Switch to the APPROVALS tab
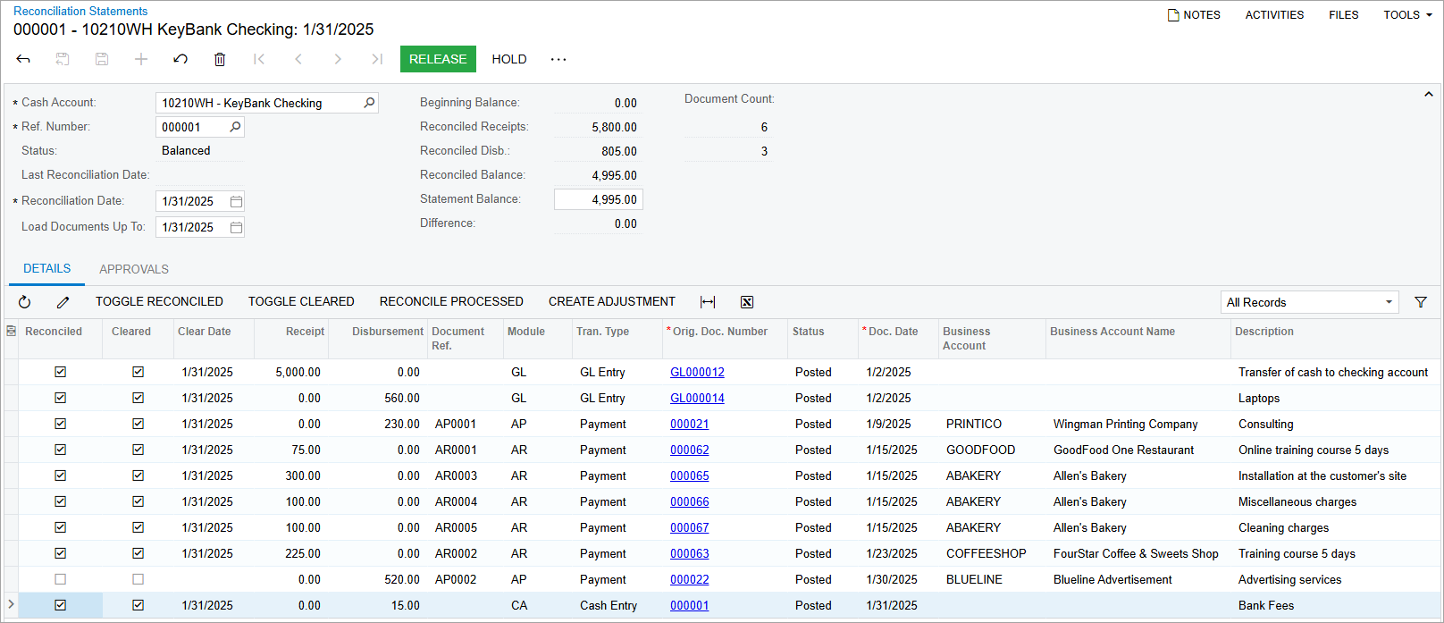This screenshot has height=623, width=1444. click(x=134, y=269)
